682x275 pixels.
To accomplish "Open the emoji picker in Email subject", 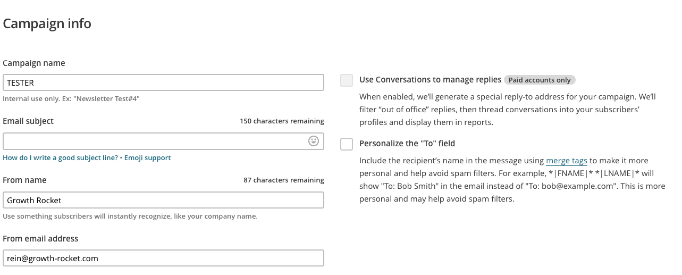I will [x=314, y=141].
